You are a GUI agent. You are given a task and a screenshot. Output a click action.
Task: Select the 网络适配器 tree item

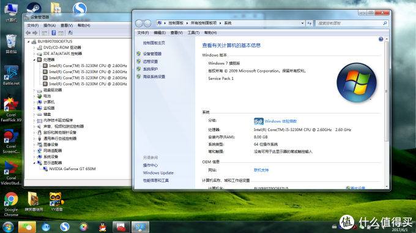pos(53,151)
